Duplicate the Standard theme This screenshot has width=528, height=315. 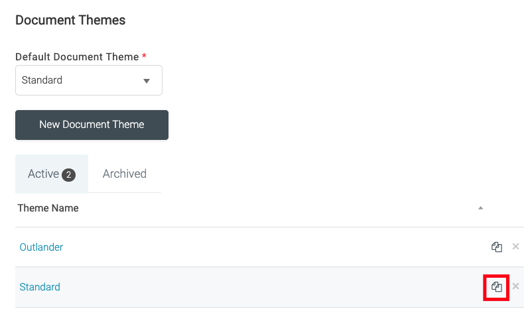[x=496, y=287]
